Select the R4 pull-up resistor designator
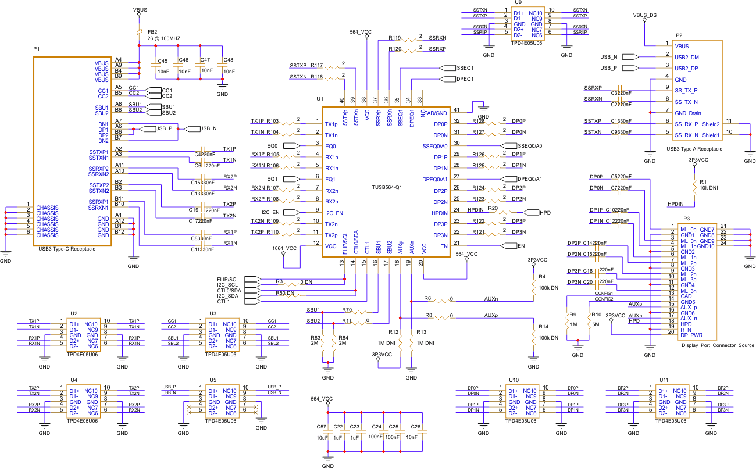 tap(543, 277)
